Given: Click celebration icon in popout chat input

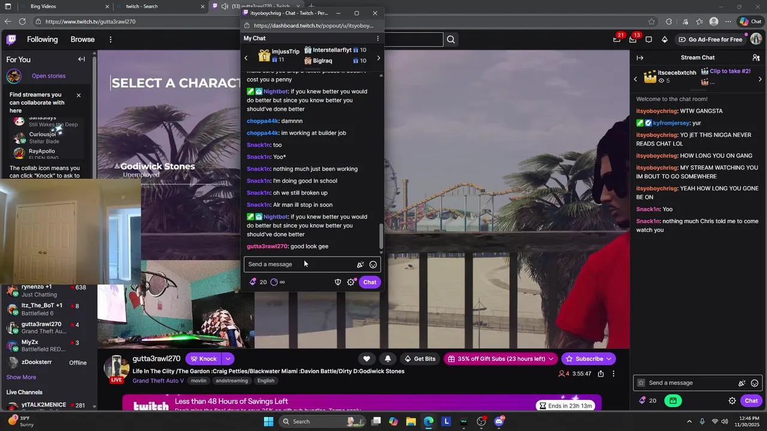Looking at the screenshot, I should tap(360, 265).
